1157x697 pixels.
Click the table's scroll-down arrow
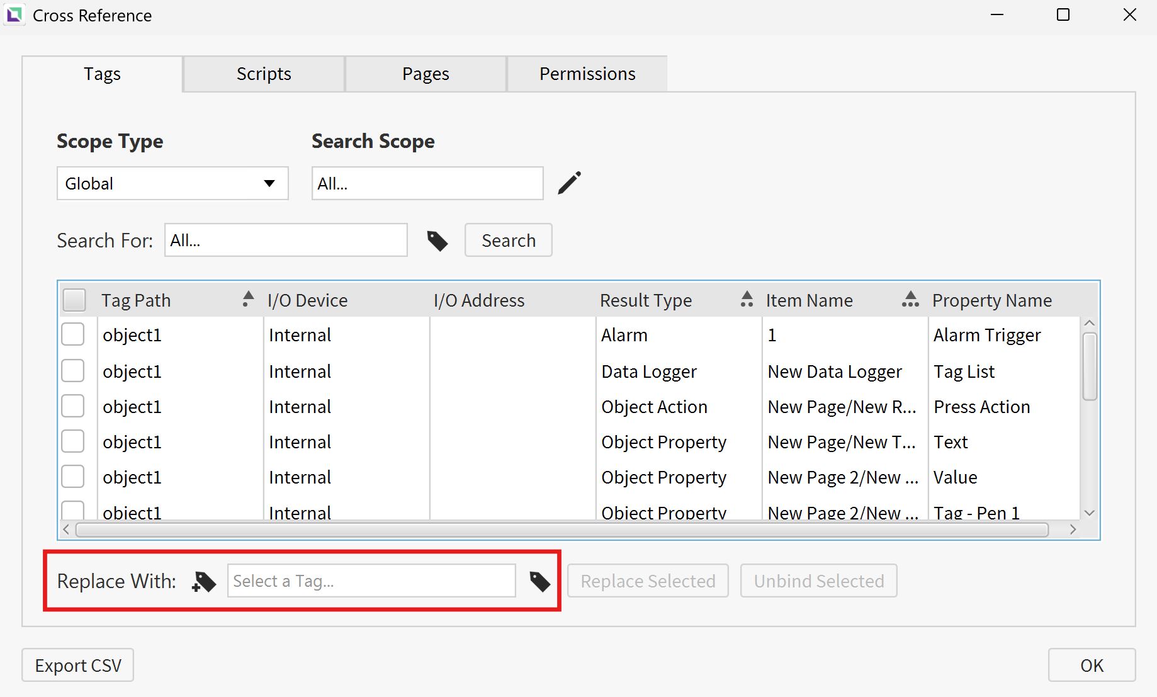1090,513
